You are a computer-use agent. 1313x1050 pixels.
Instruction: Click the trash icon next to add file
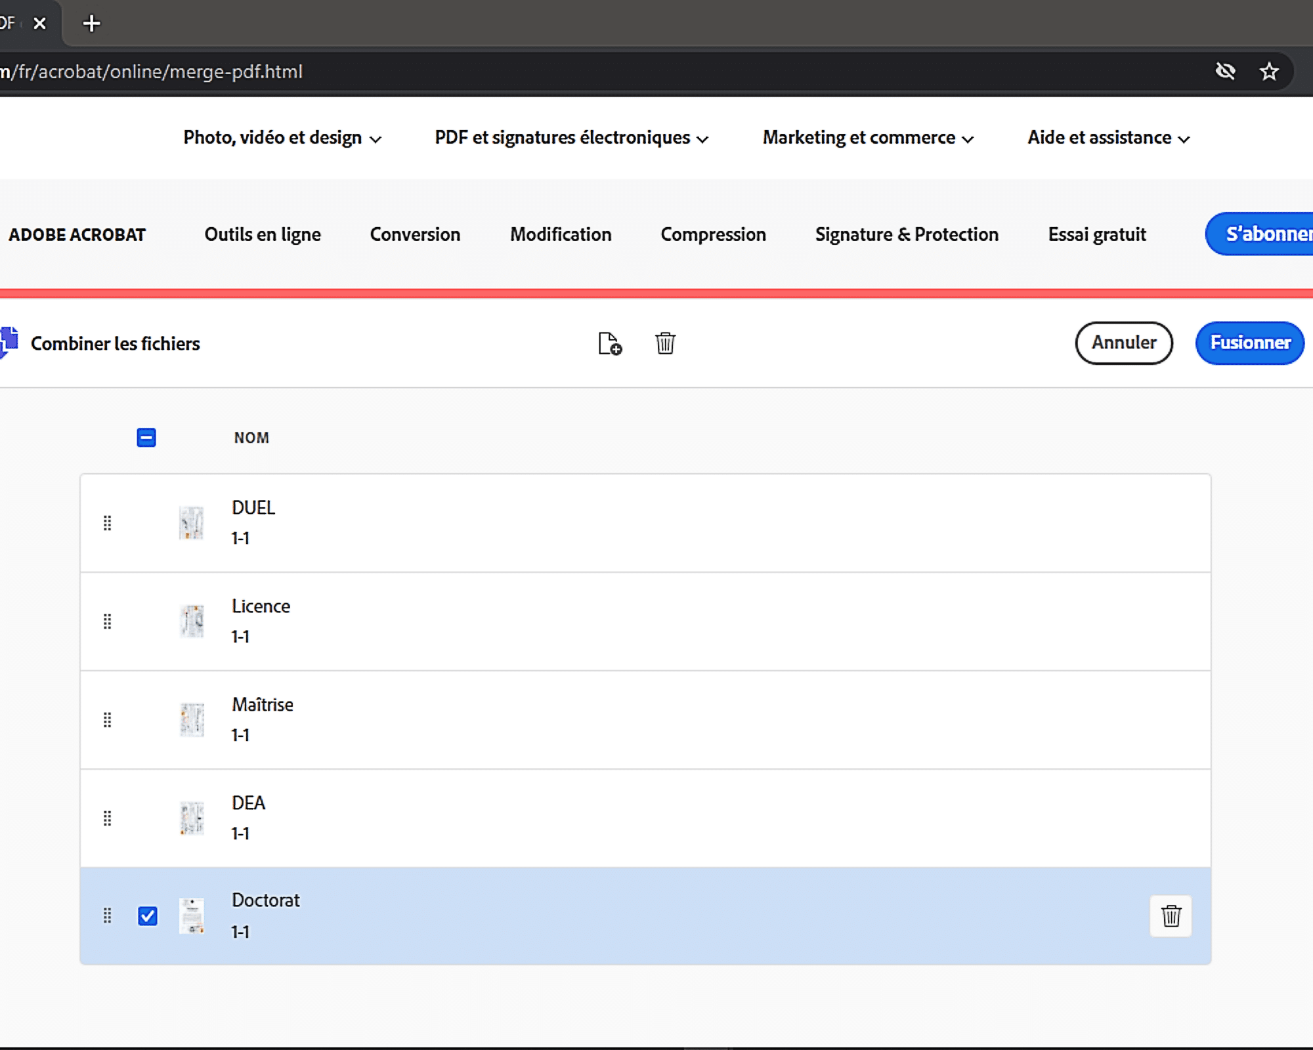point(665,343)
